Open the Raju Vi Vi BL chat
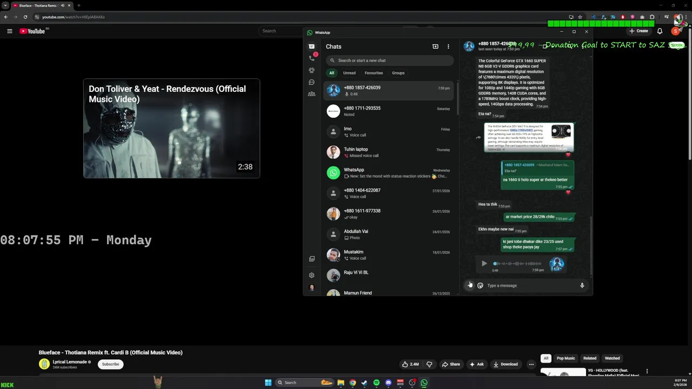This screenshot has width=692, height=389. click(389, 276)
